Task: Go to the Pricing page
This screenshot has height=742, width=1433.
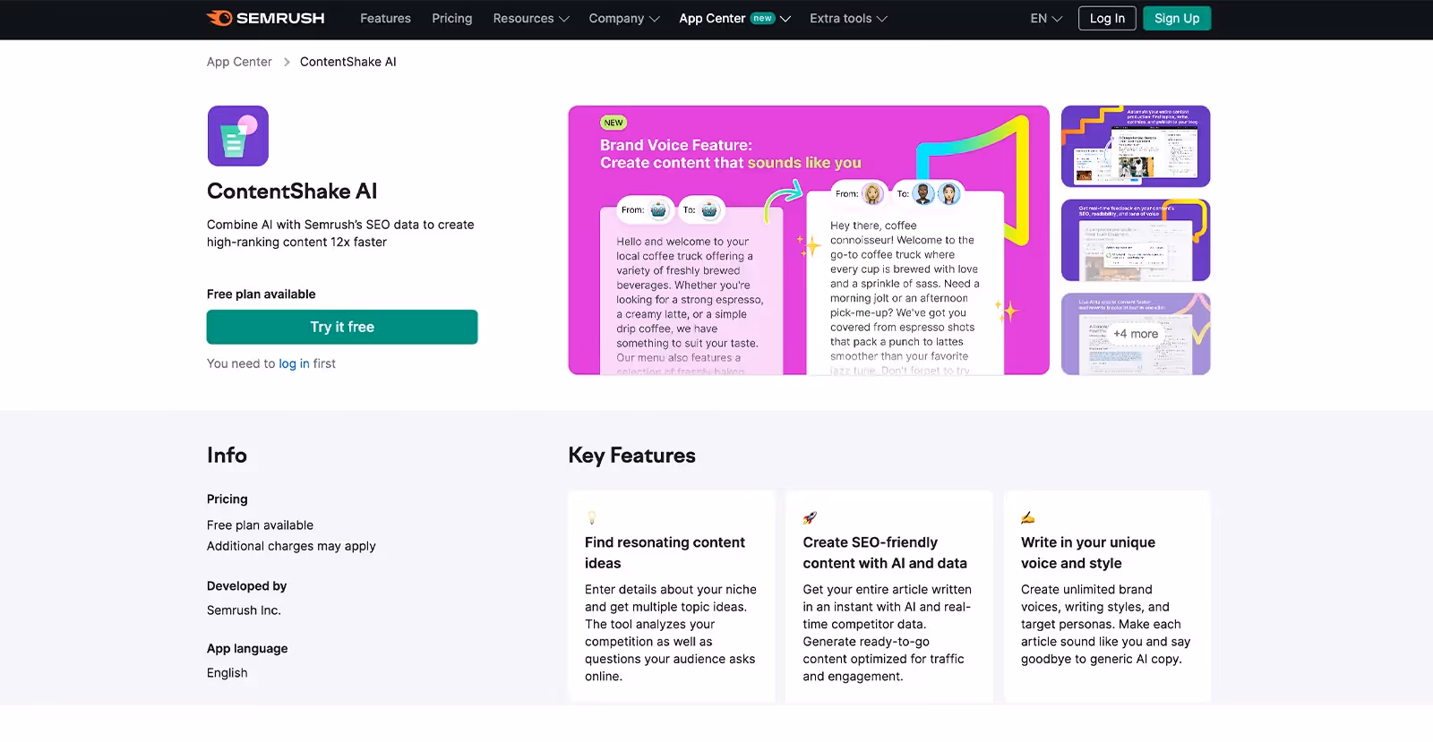Action: [451, 18]
